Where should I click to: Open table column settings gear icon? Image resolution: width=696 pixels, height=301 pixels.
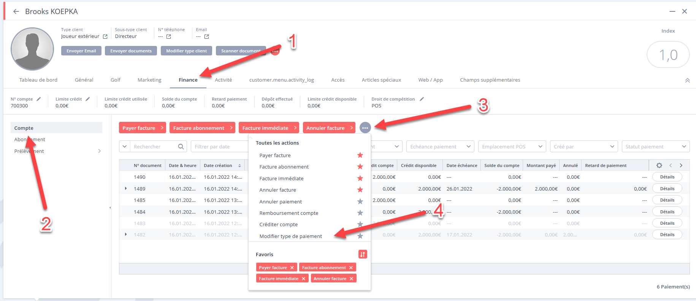(x=659, y=165)
